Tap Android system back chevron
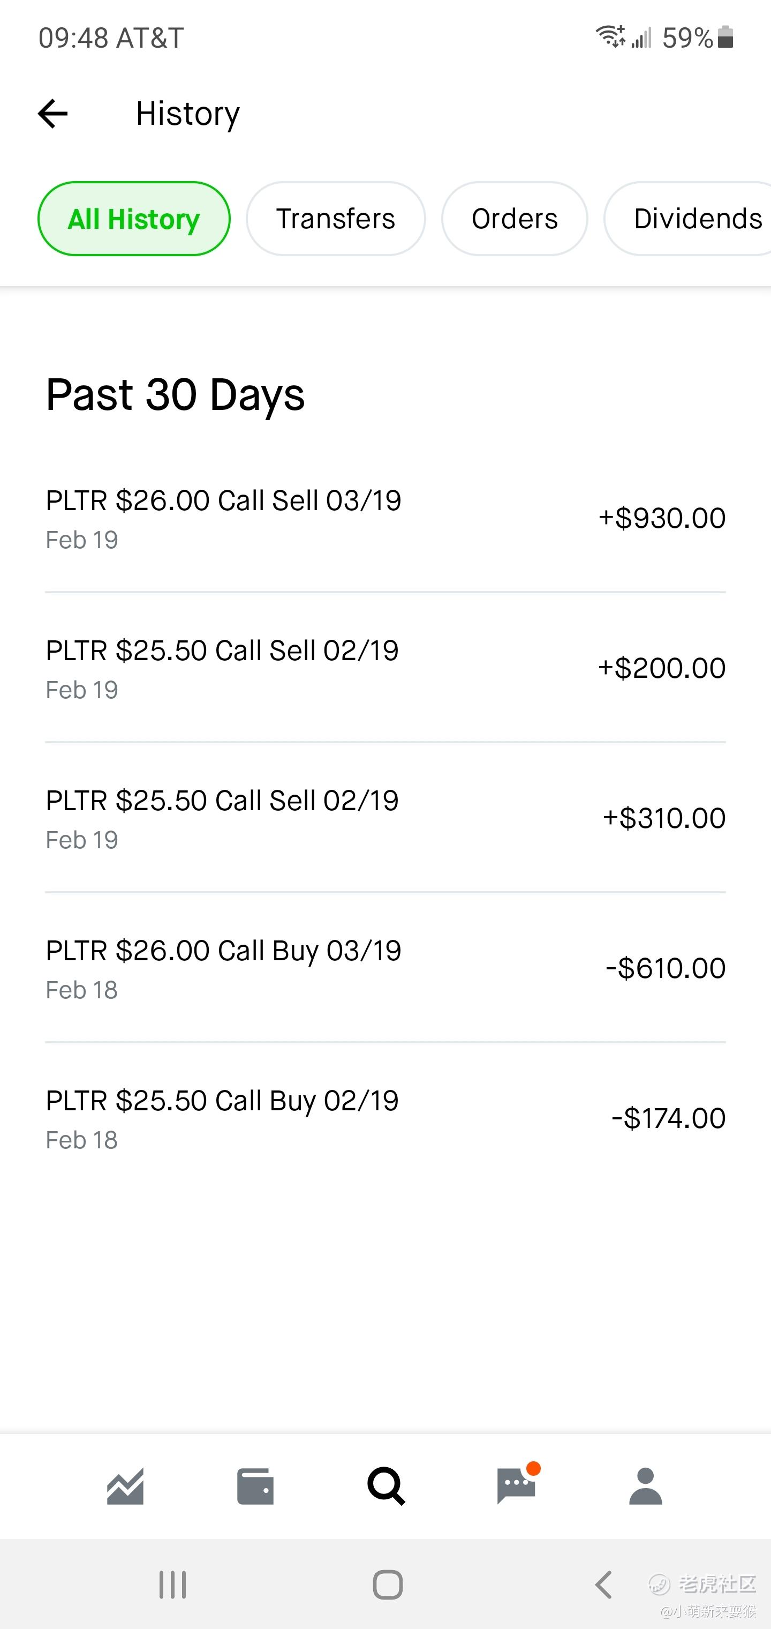This screenshot has width=771, height=1629. [603, 1585]
